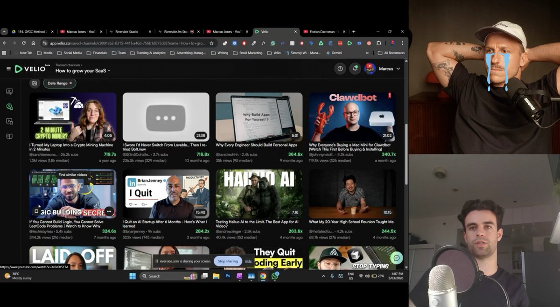560x307 pixels.
Task: Show hidden bookmarks overflow chevron
Action: (x=367, y=53)
